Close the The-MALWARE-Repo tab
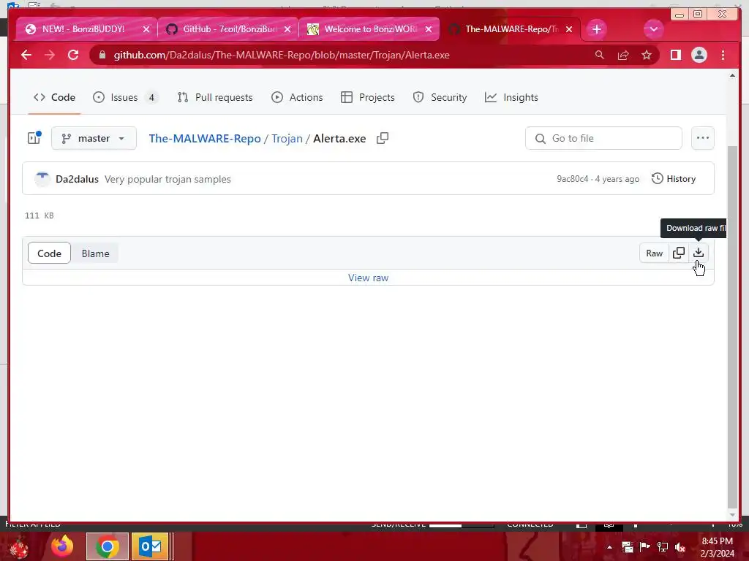The image size is (749, 561). click(x=569, y=29)
